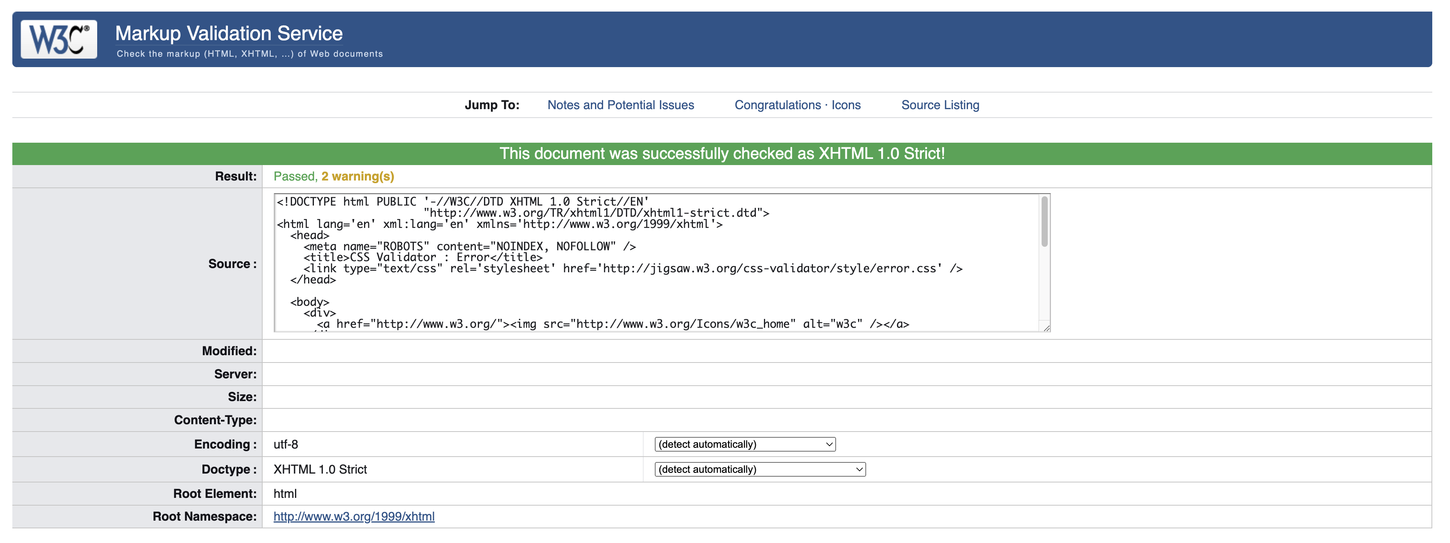Click the 'Passed,' result text

point(295,176)
